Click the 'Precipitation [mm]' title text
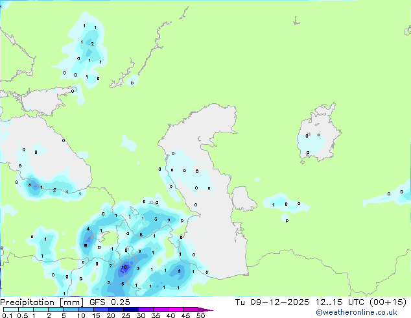Screen dimensions: 411x318 pyautogui.click(x=42, y=302)
